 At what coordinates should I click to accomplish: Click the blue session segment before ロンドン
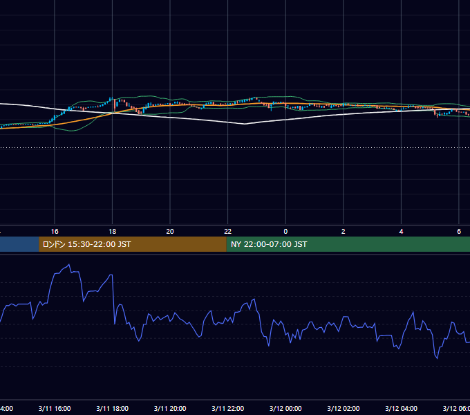pyautogui.click(x=19, y=244)
